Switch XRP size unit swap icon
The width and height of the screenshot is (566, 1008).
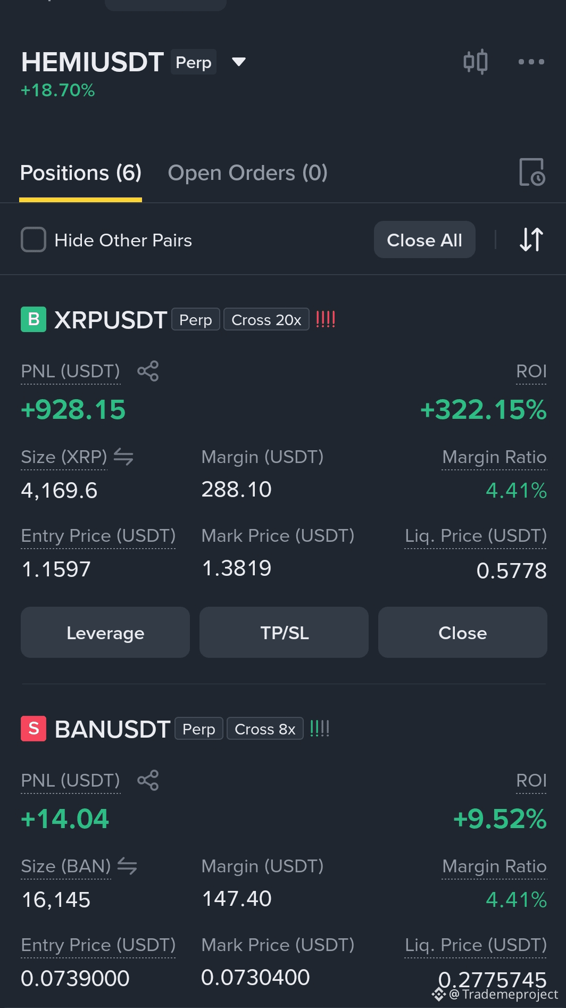coord(123,457)
